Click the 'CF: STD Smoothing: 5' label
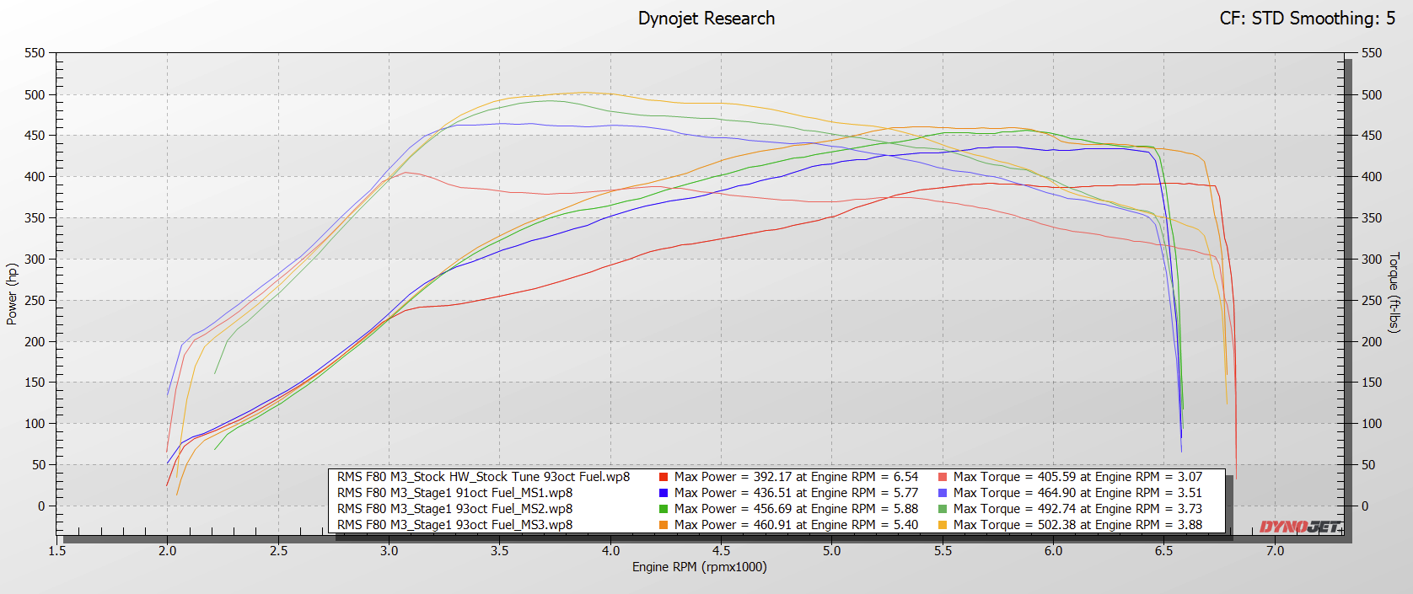 [x=1308, y=19]
